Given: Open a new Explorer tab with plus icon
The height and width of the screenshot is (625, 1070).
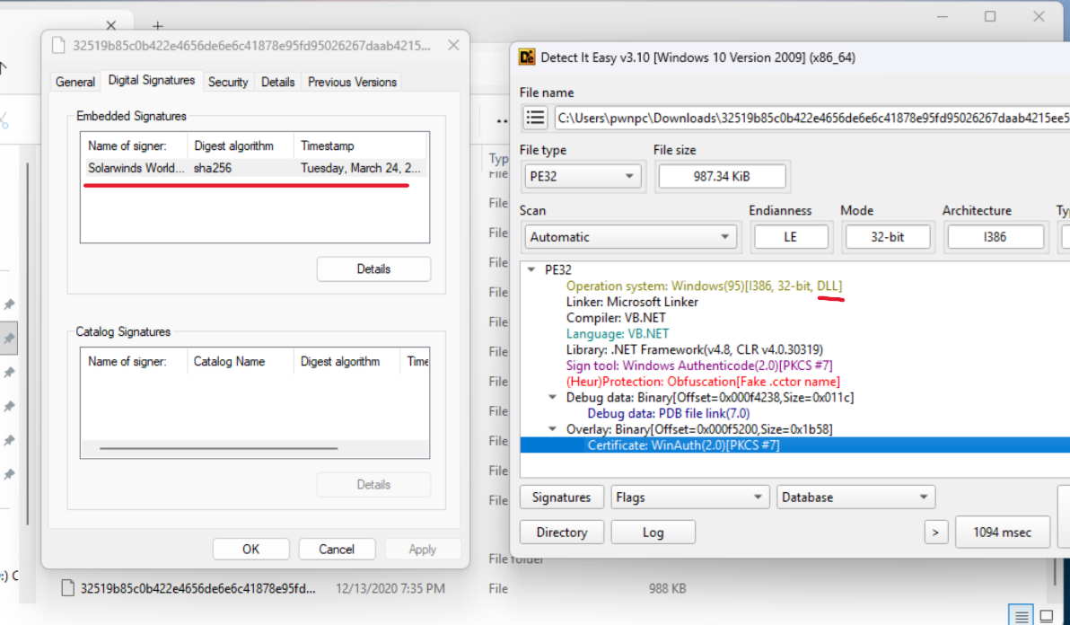Looking at the screenshot, I should click(158, 26).
